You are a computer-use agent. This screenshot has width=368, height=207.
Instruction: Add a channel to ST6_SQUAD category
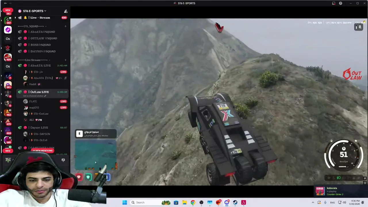click(x=65, y=26)
